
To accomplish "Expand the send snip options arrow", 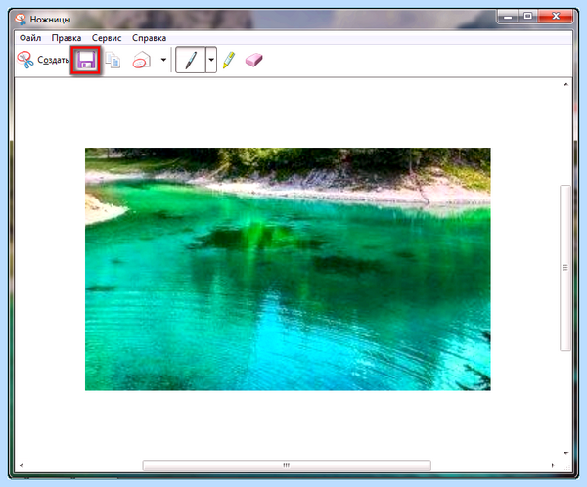I will [x=163, y=60].
